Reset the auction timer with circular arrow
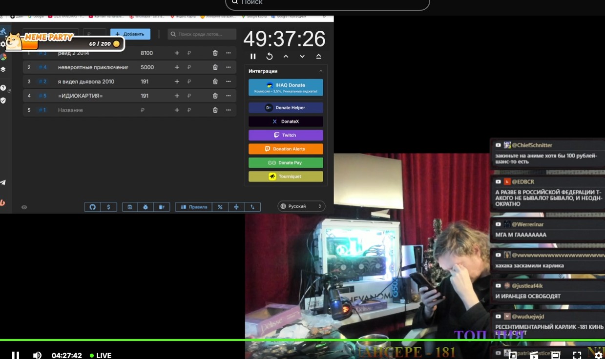The width and height of the screenshot is (605, 359). (x=270, y=57)
